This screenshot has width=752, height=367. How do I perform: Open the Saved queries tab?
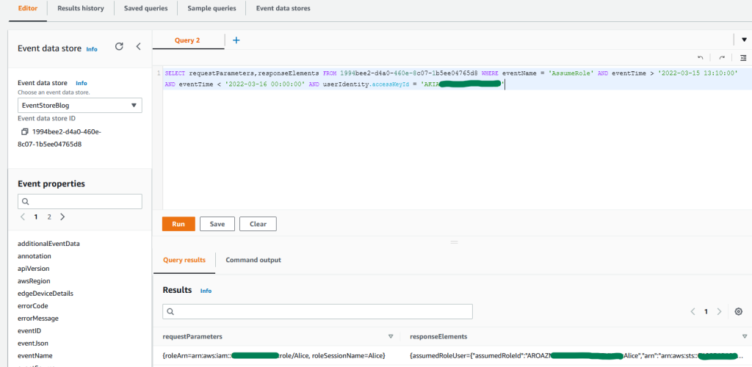click(x=146, y=9)
